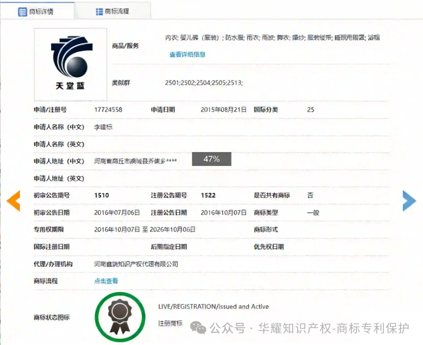The height and width of the screenshot is (345, 423).
Task: Click the 天堂蓝 trademark logo image
Action: pyautogui.click(x=70, y=65)
